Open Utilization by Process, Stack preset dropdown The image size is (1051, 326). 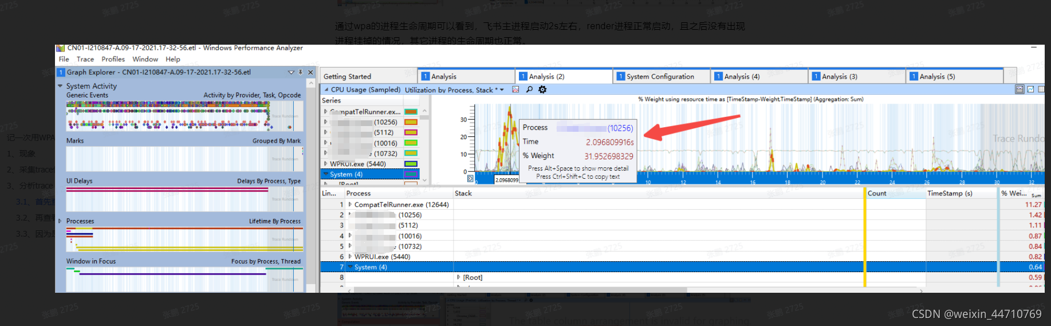coord(502,90)
